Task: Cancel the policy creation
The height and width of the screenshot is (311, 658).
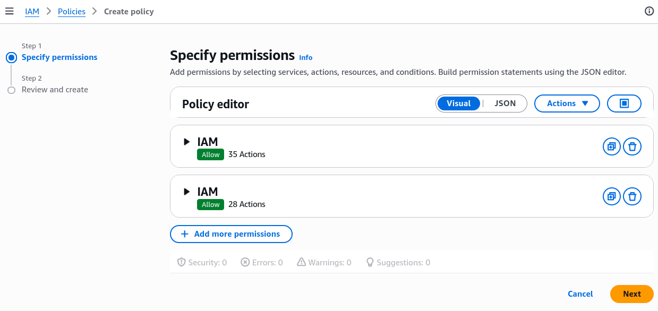Action: (580, 294)
